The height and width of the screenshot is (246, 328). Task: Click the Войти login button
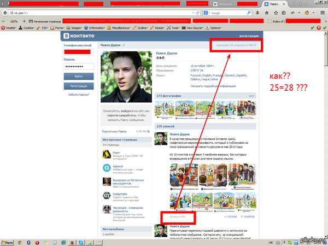(79, 77)
